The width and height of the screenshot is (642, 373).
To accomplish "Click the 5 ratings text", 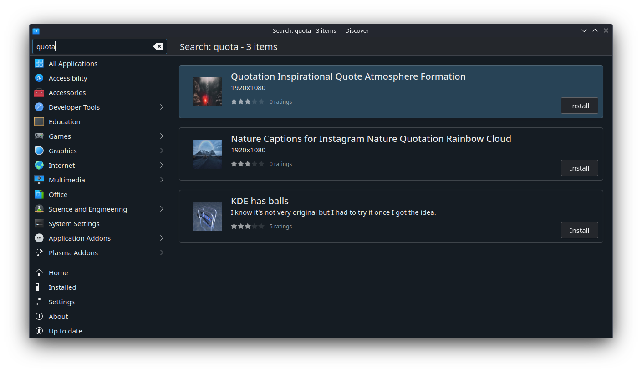I will click(x=280, y=226).
